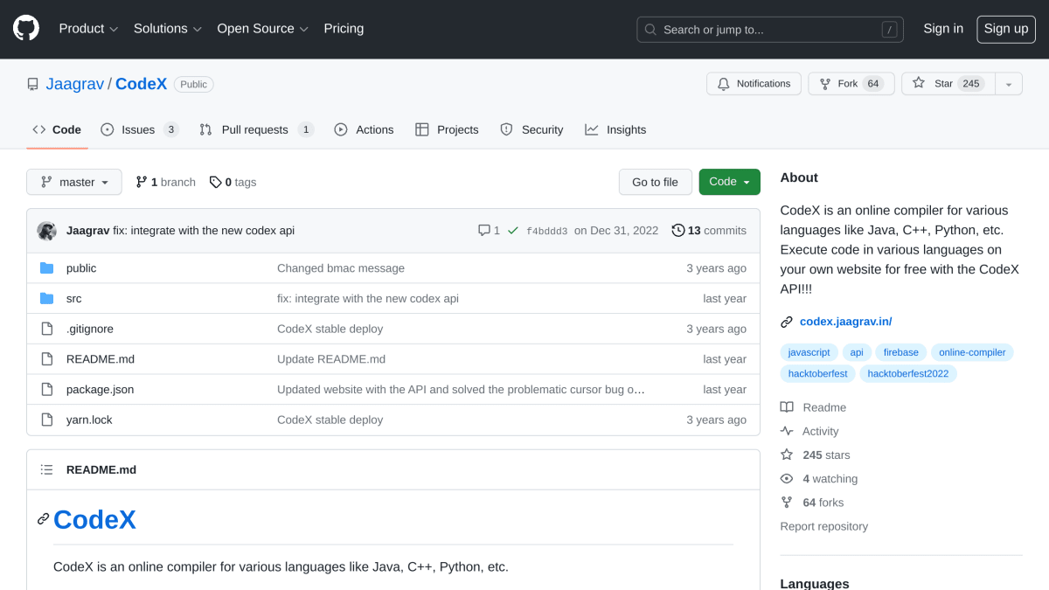
Task: Click the tag icon next to 0 tags
Action: (x=215, y=182)
